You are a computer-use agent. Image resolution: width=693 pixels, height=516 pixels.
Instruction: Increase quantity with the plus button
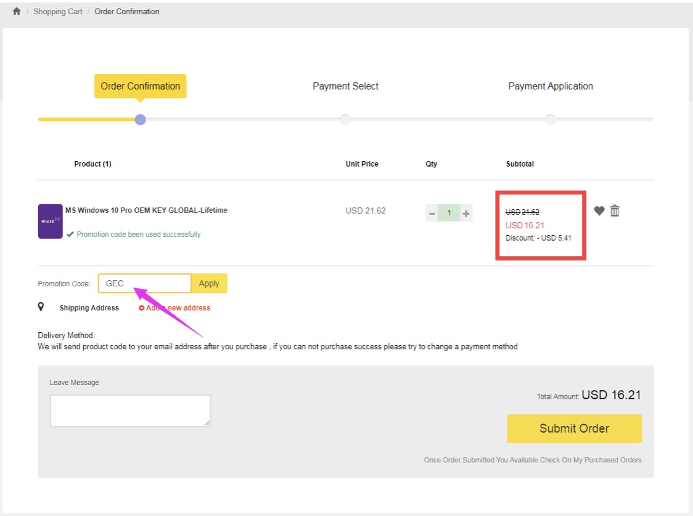[467, 212]
